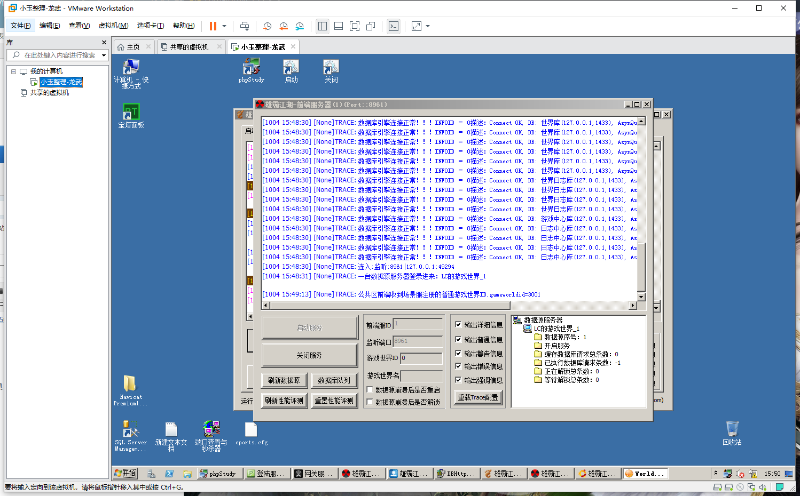Open the phpStudy desktop icon
Image resolution: width=800 pixels, height=496 pixels.
251,70
